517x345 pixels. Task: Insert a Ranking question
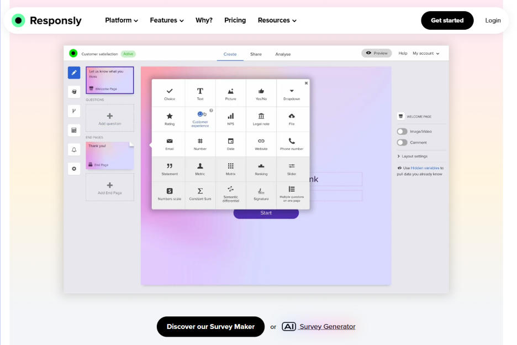pyautogui.click(x=261, y=169)
